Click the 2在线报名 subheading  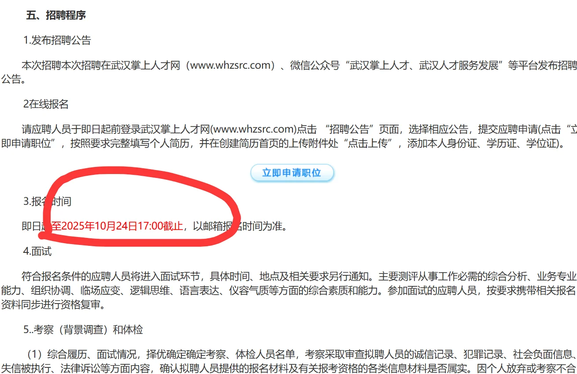click(46, 104)
